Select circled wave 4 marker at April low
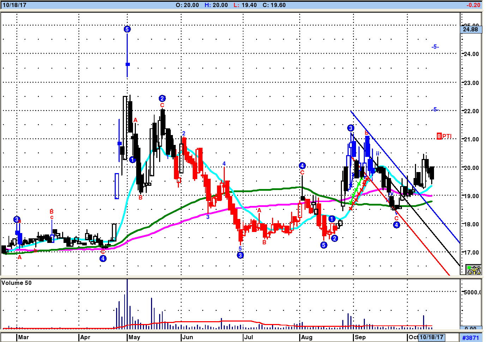This screenshot has height=342, width=494. pyautogui.click(x=103, y=258)
